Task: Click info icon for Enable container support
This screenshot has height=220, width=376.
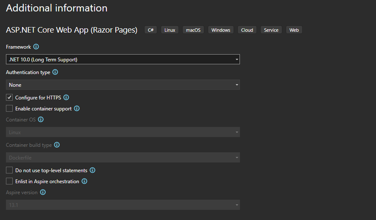Action: click(77, 109)
